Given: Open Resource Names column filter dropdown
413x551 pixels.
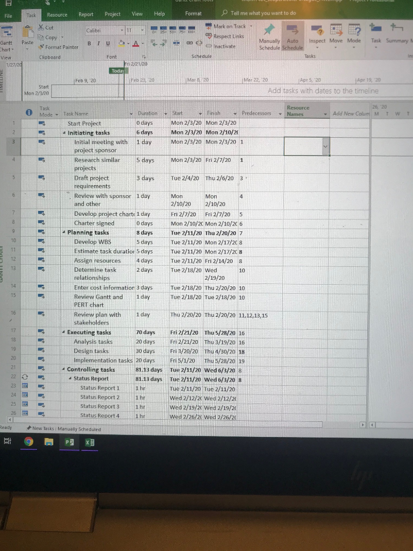Looking at the screenshot, I should [325, 114].
